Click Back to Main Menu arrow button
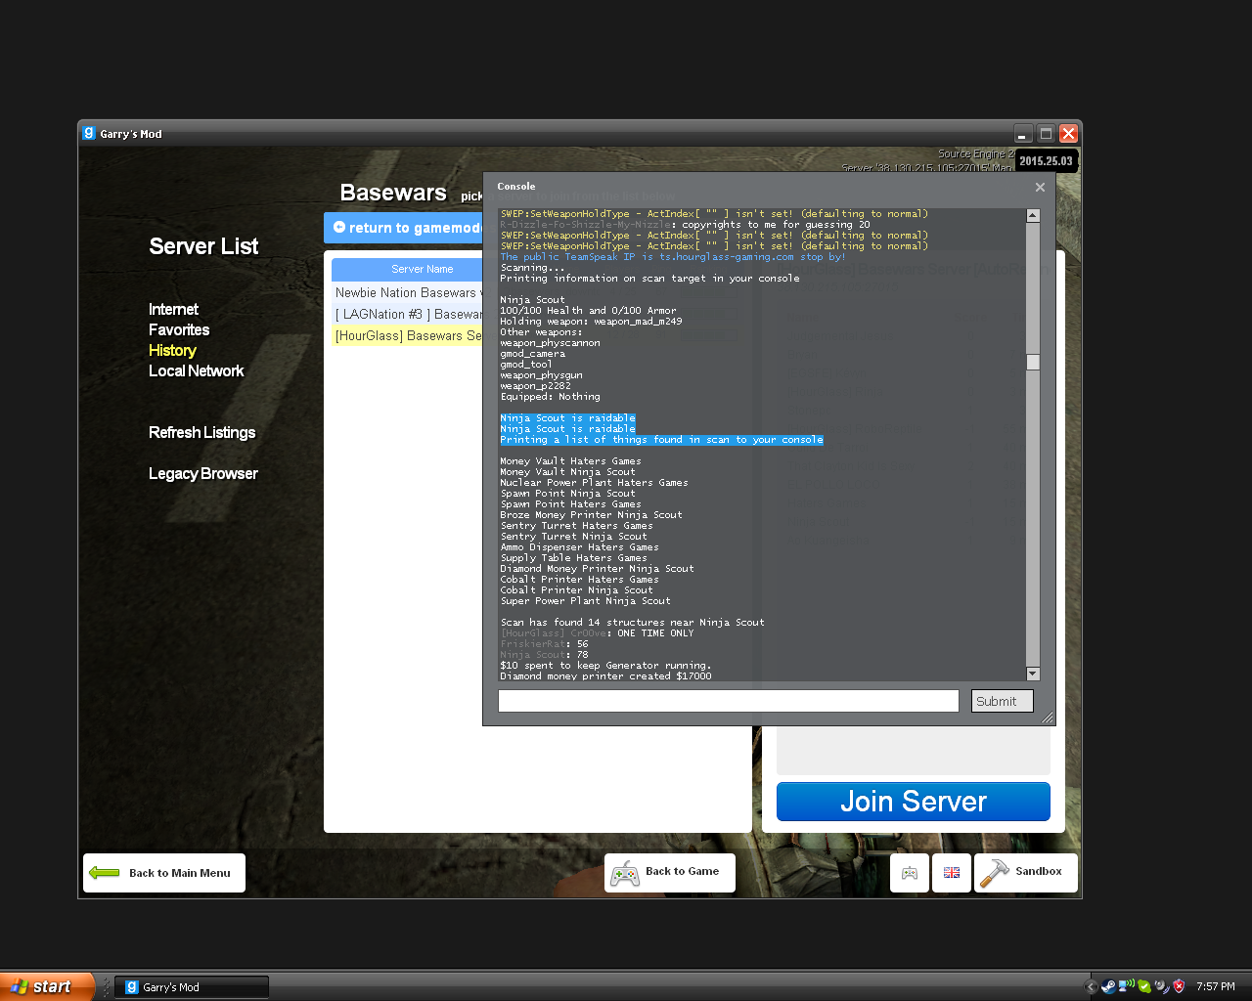1252x1001 pixels. 164,873
